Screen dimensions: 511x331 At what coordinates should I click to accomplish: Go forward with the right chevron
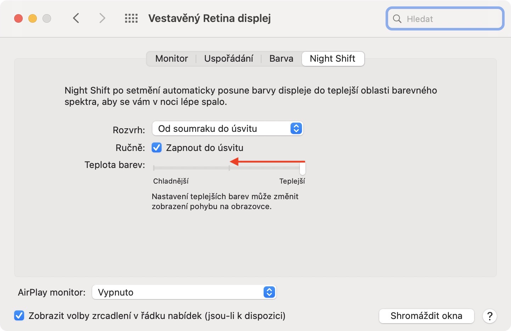pos(102,18)
